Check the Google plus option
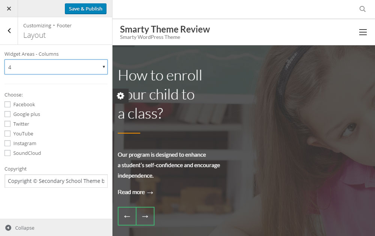The height and width of the screenshot is (236, 375). click(7, 114)
